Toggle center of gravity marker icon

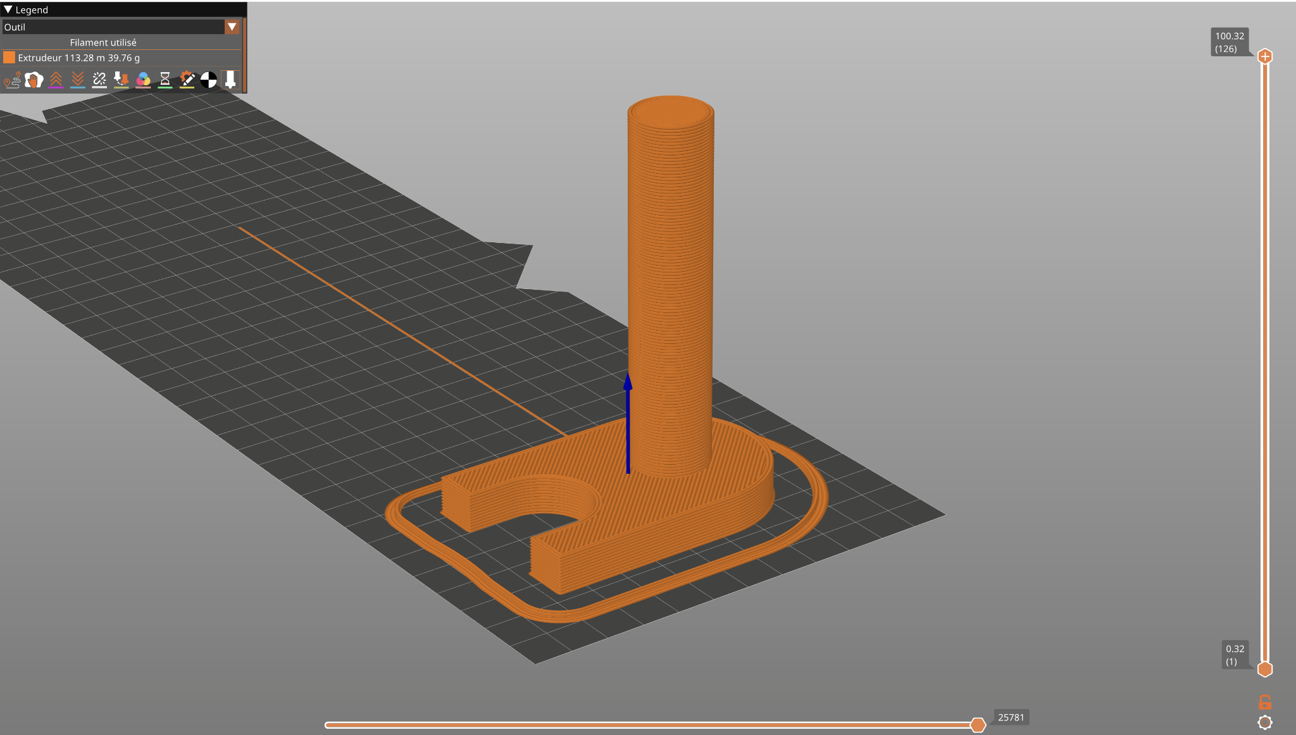209,80
